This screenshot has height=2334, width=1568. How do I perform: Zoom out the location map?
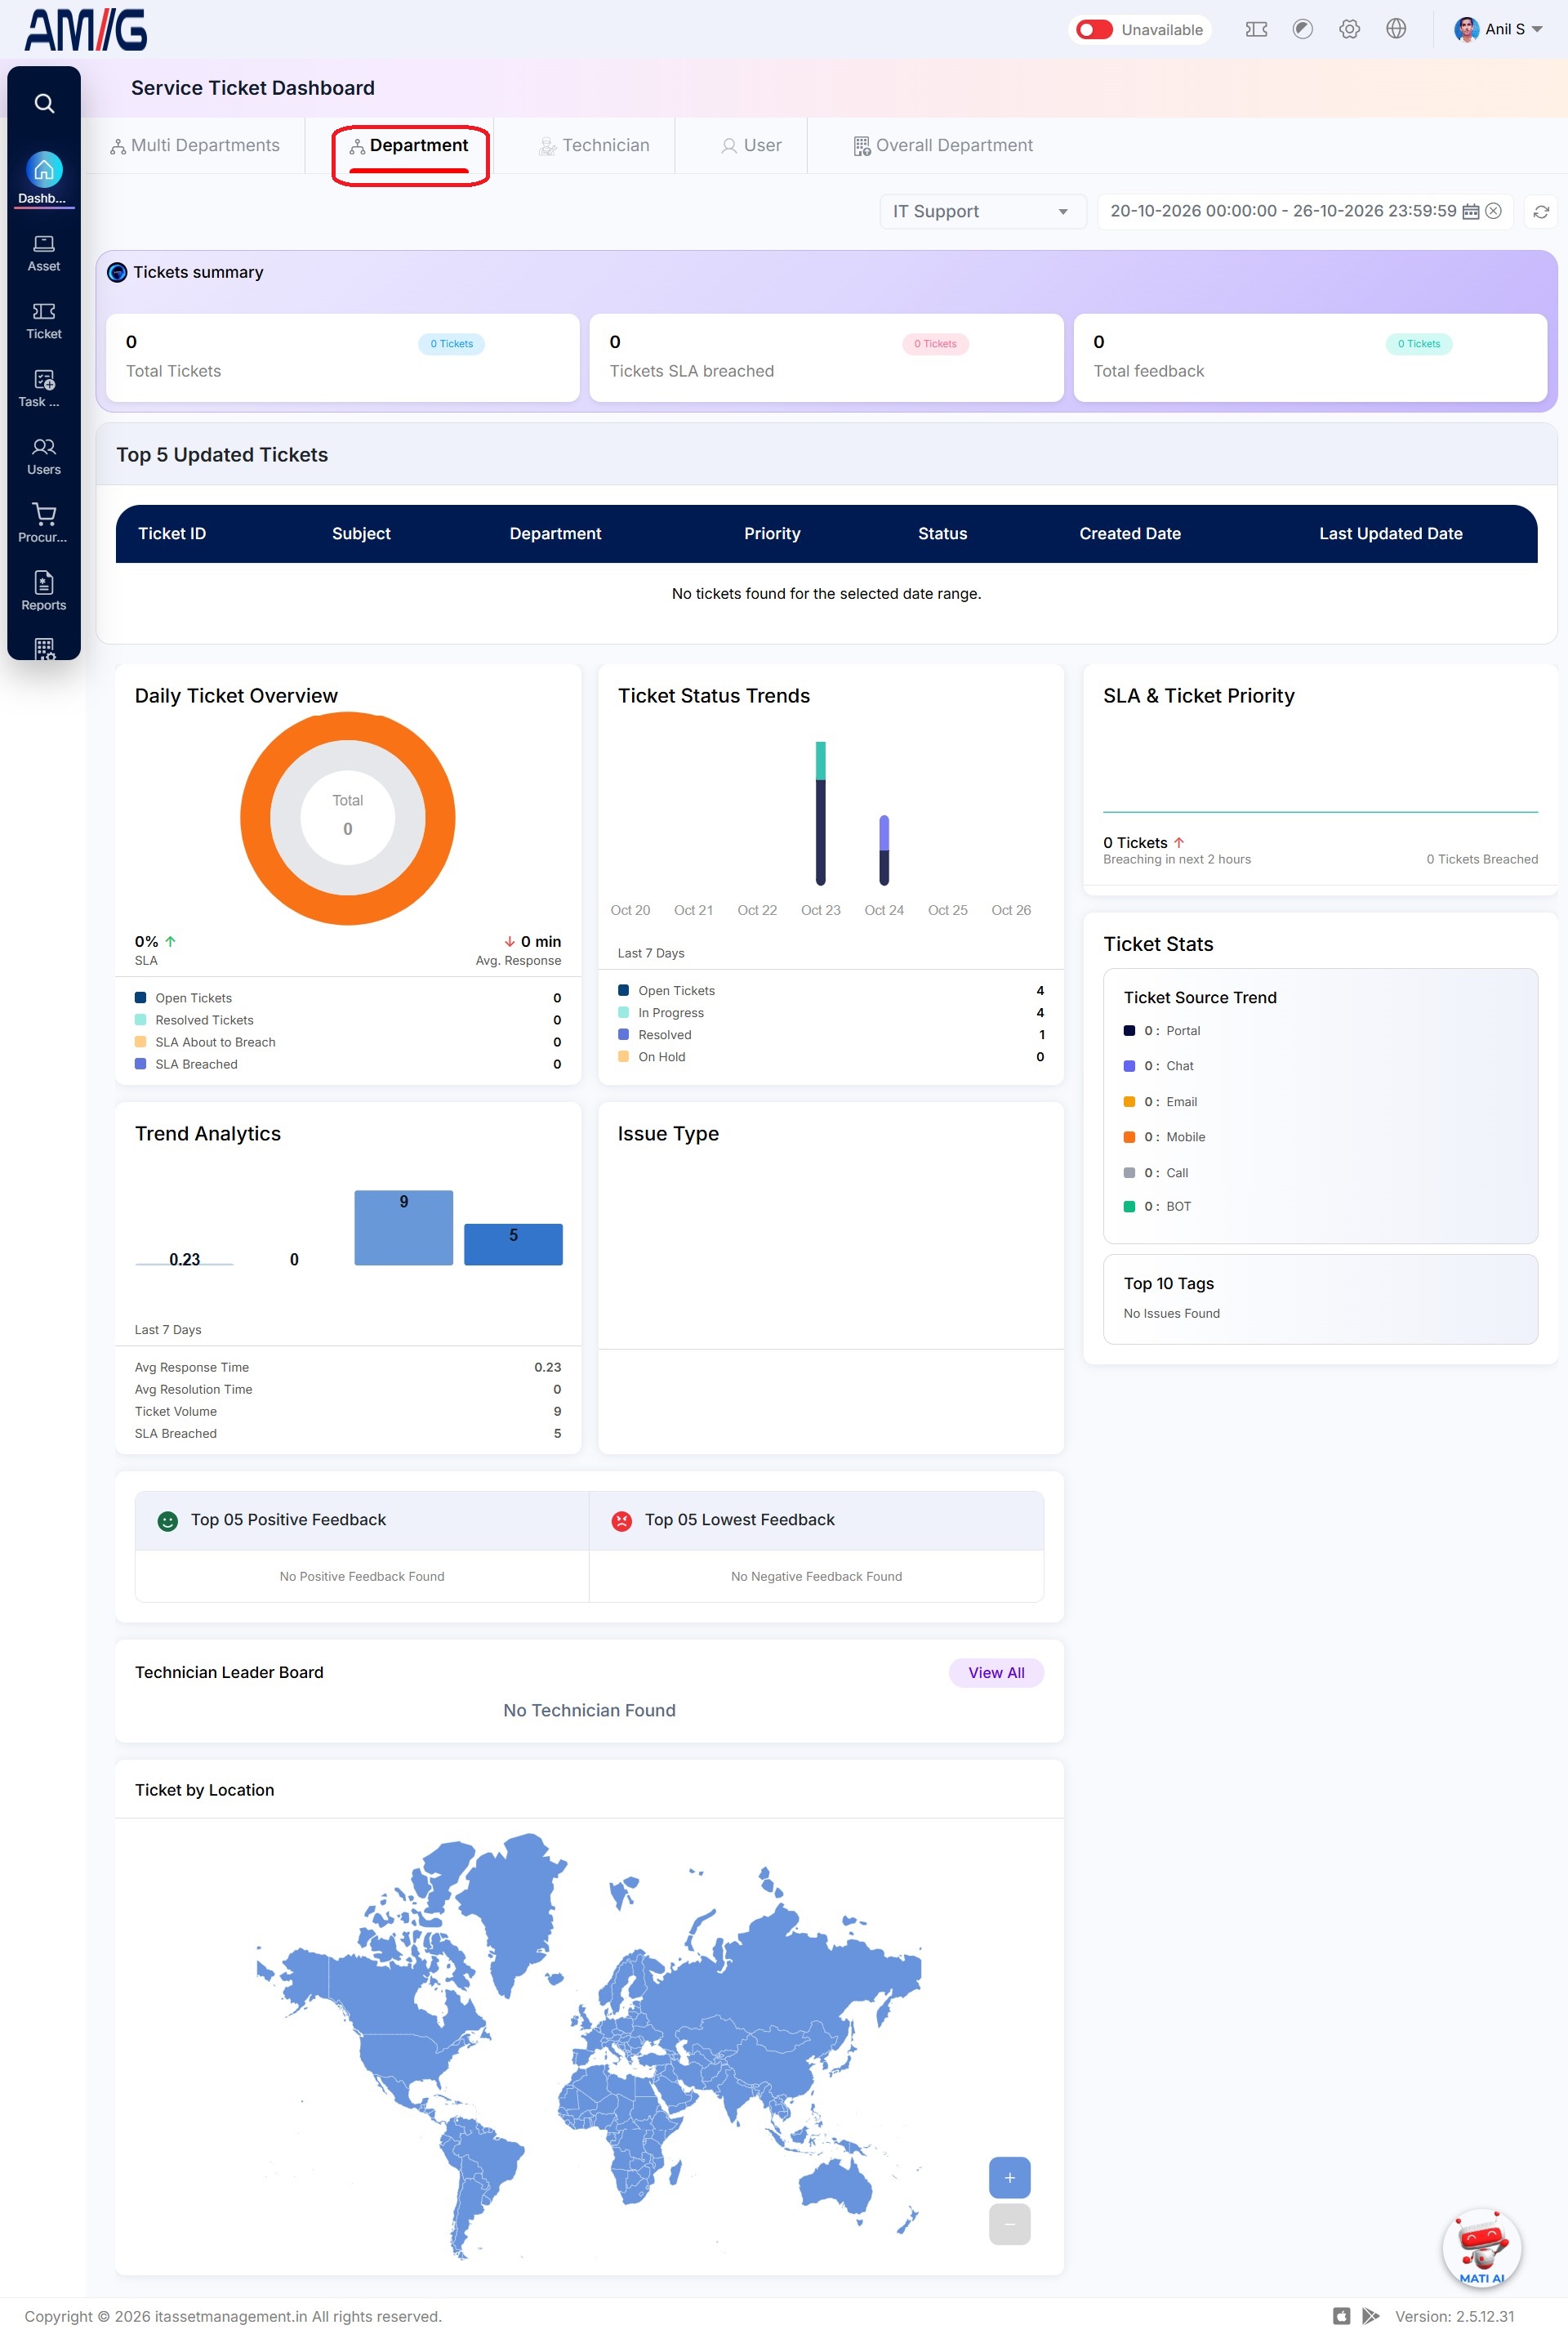coord(1009,2223)
